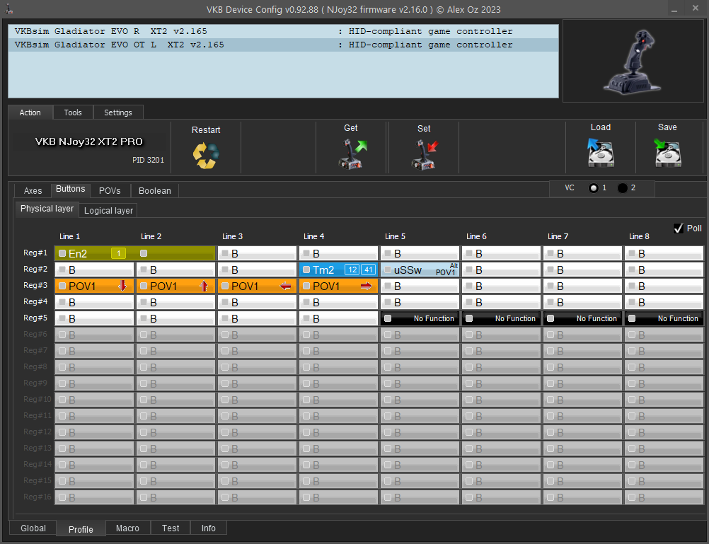Click the app icon in the title bar
The width and height of the screenshot is (709, 544).
coord(8,9)
